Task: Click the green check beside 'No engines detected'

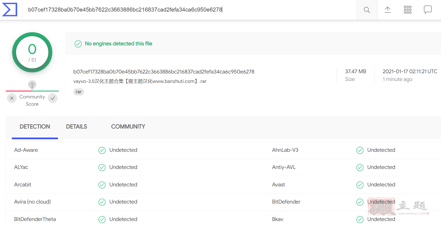Action: coord(78,44)
